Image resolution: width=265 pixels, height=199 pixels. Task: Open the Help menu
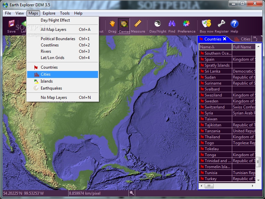tap(78, 13)
